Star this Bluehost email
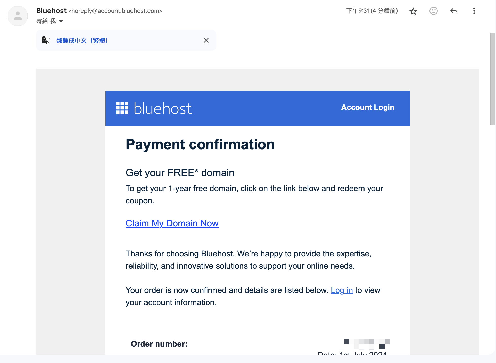 pos(413,11)
